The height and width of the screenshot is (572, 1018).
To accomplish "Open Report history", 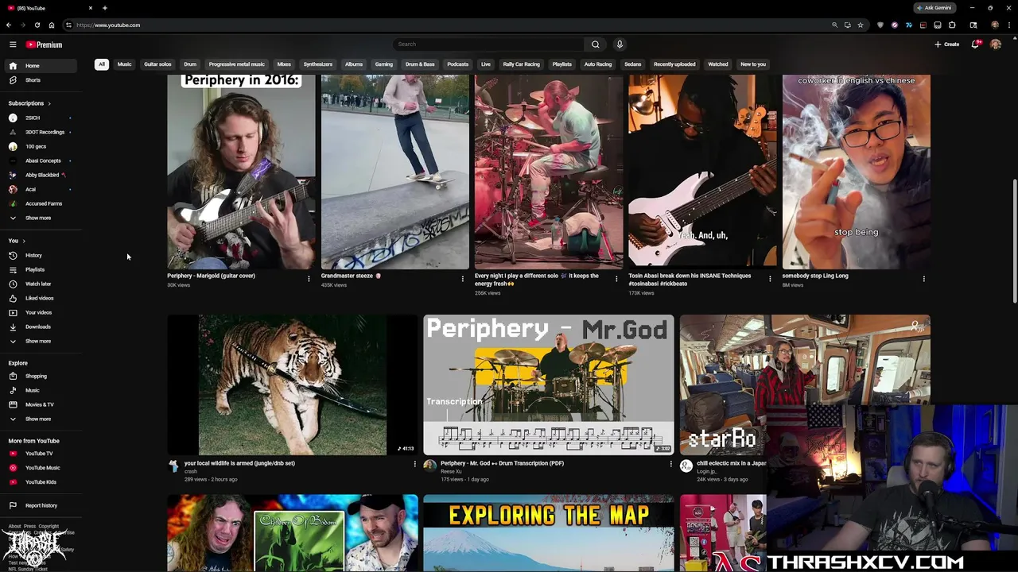I will pos(42,505).
